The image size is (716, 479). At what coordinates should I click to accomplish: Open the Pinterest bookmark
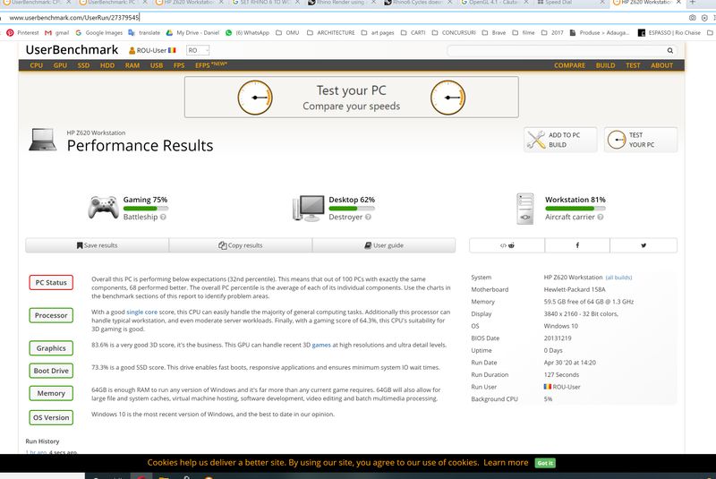pyautogui.click(x=21, y=32)
